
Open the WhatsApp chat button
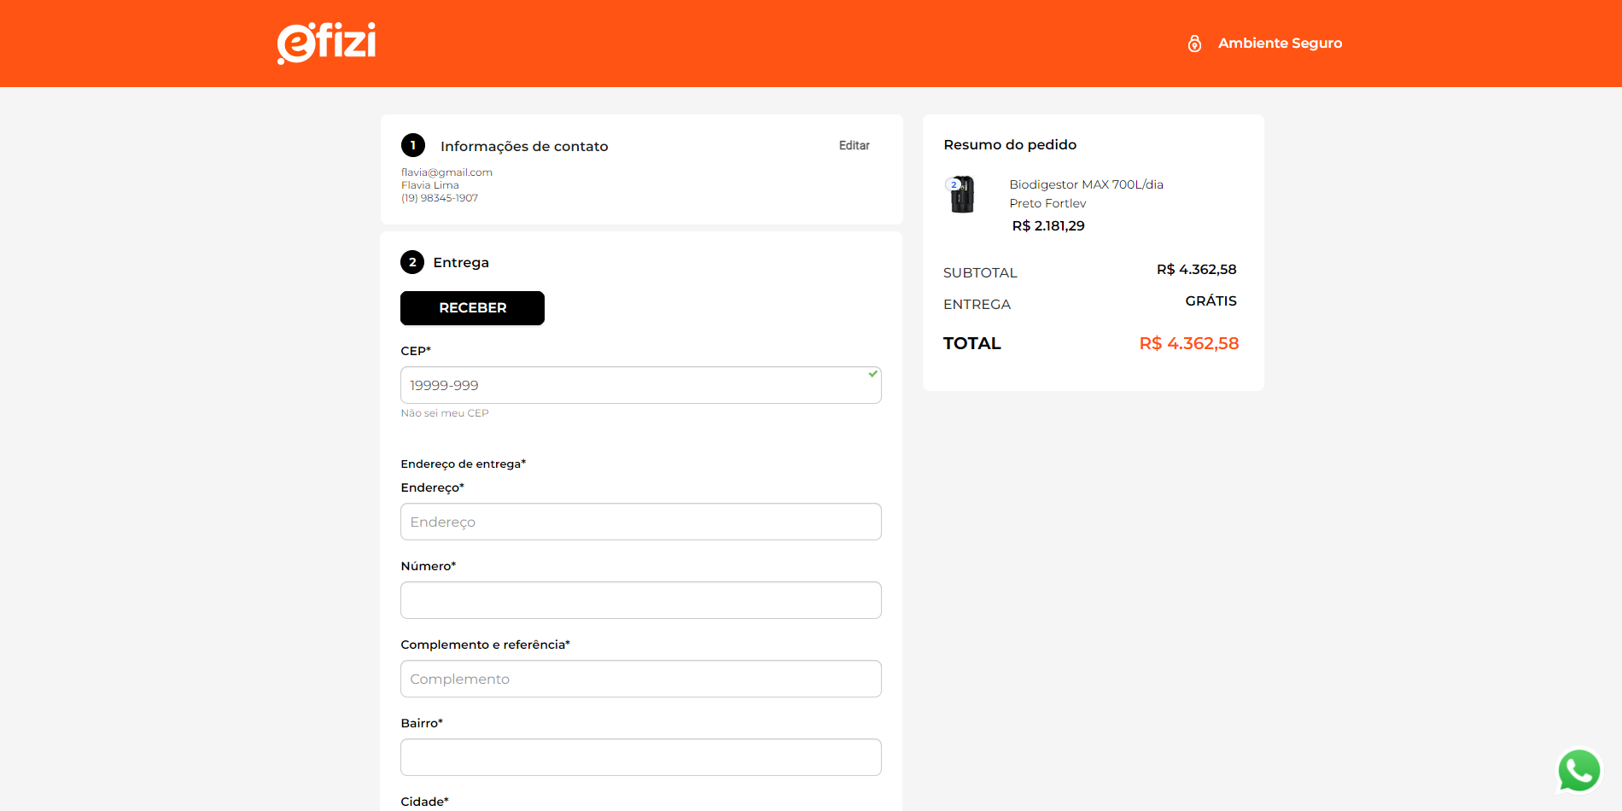1579,770
